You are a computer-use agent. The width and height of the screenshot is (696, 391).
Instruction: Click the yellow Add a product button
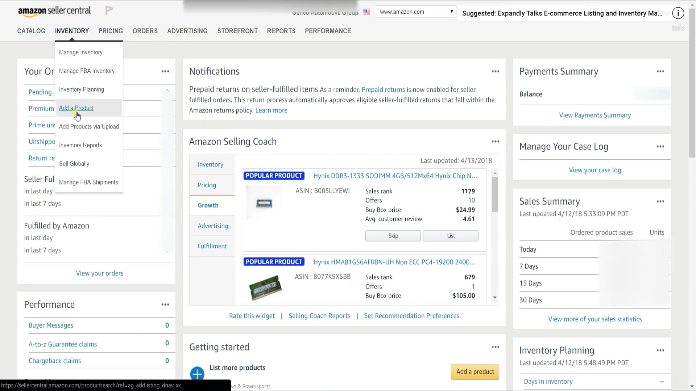475,372
